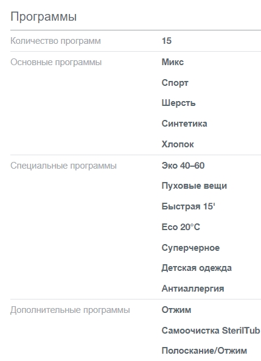Select the Эко 40–60 entry
261x361 pixels.
(183, 166)
